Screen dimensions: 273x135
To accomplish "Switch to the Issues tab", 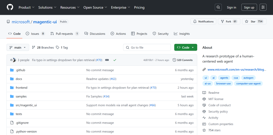I will [x=35, y=34].
